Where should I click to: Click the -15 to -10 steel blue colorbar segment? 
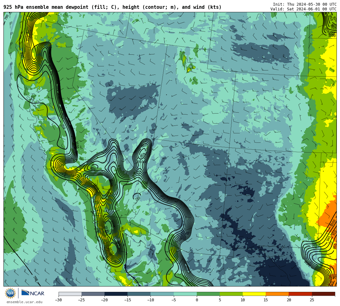[x=139, y=294]
